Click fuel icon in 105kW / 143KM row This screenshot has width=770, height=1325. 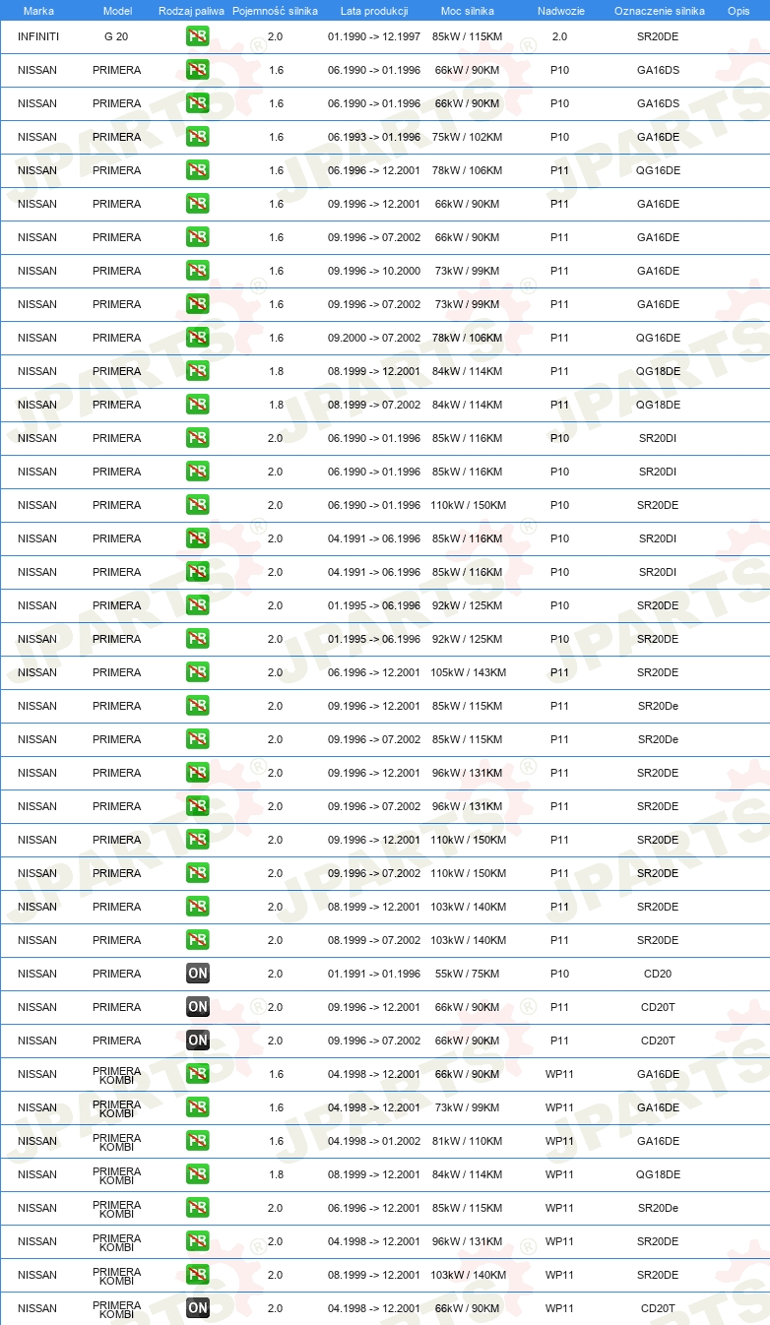(197, 672)
